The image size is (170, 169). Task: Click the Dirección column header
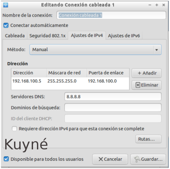click(29, 73)
